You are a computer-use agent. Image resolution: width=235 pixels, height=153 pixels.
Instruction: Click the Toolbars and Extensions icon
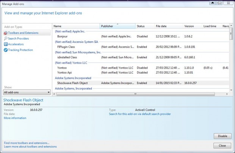6,33
